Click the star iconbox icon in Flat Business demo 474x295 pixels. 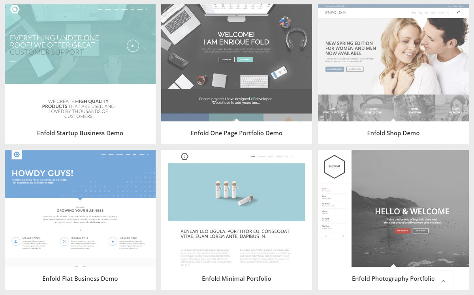coord(113,241)
